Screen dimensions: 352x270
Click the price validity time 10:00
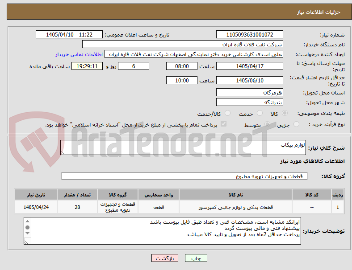tap(182, 80)
